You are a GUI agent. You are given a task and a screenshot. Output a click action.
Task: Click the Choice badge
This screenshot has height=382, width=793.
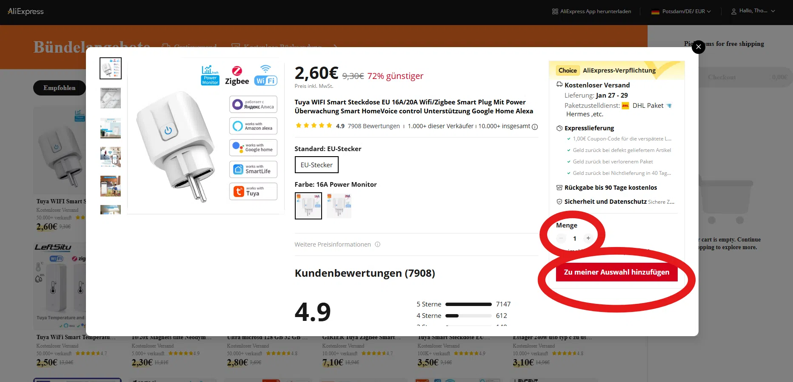point(568,70)
